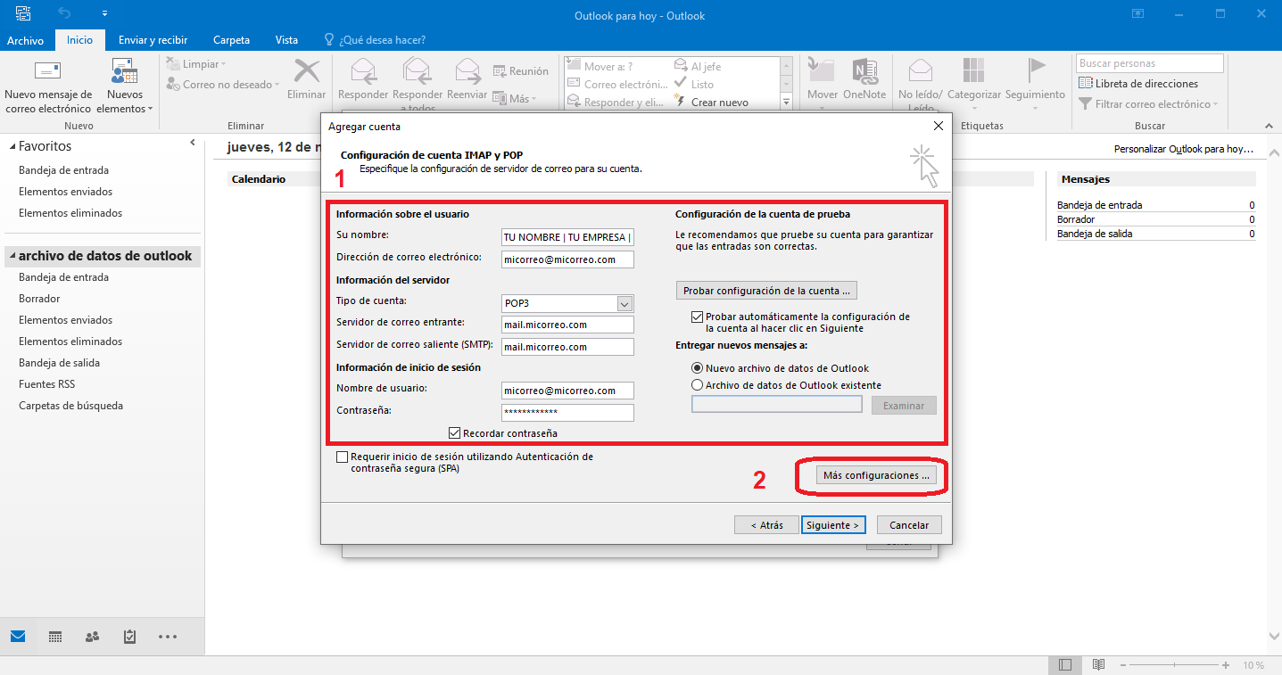Open People view icon in navigation bar
The width and height of the screenshot is (1282, 675).
[93, 637]
